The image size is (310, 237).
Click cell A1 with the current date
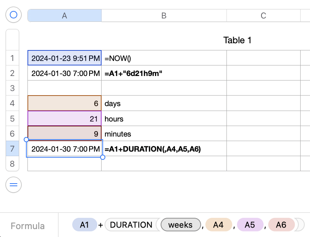coord(64,58)
